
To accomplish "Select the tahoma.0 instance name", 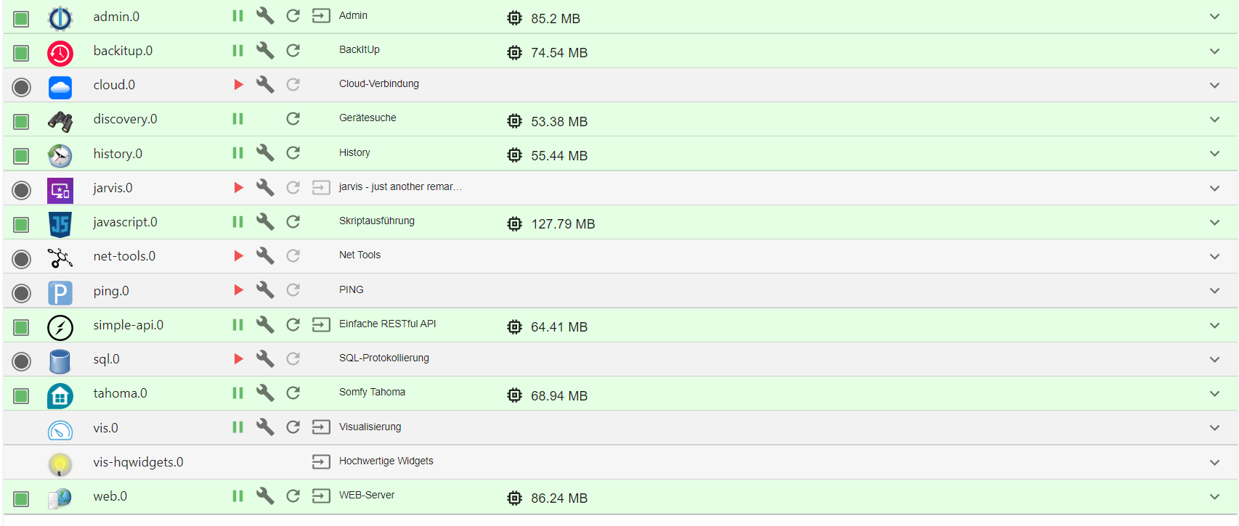I will point(120,393).
